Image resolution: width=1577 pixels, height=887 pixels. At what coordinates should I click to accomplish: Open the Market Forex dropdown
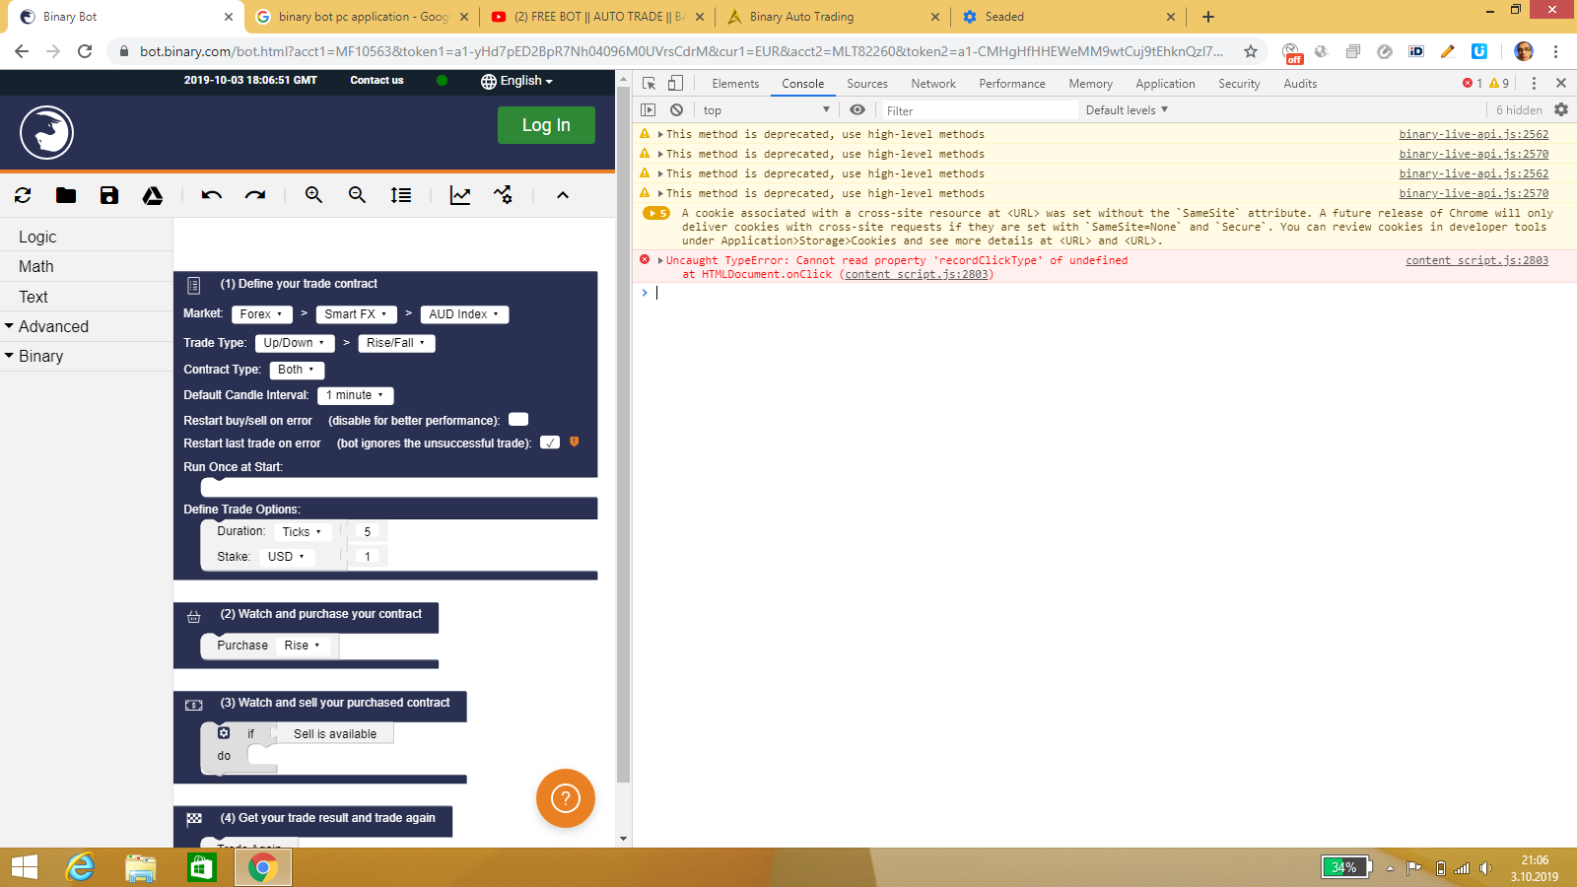(261, 314)
